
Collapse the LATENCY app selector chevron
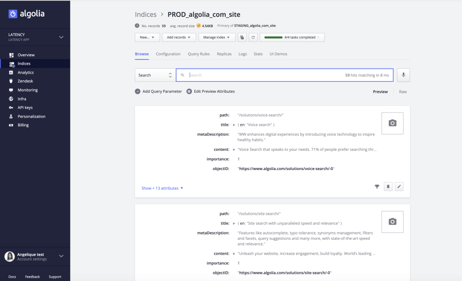tap(61, 37)
